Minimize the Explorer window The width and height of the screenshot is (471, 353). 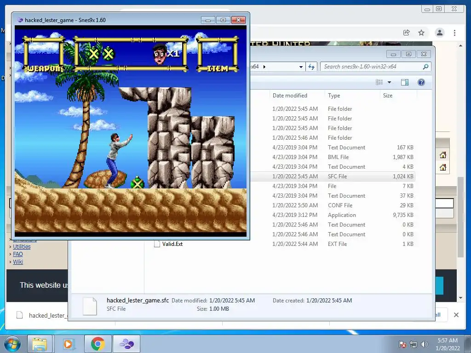(393, 54)
